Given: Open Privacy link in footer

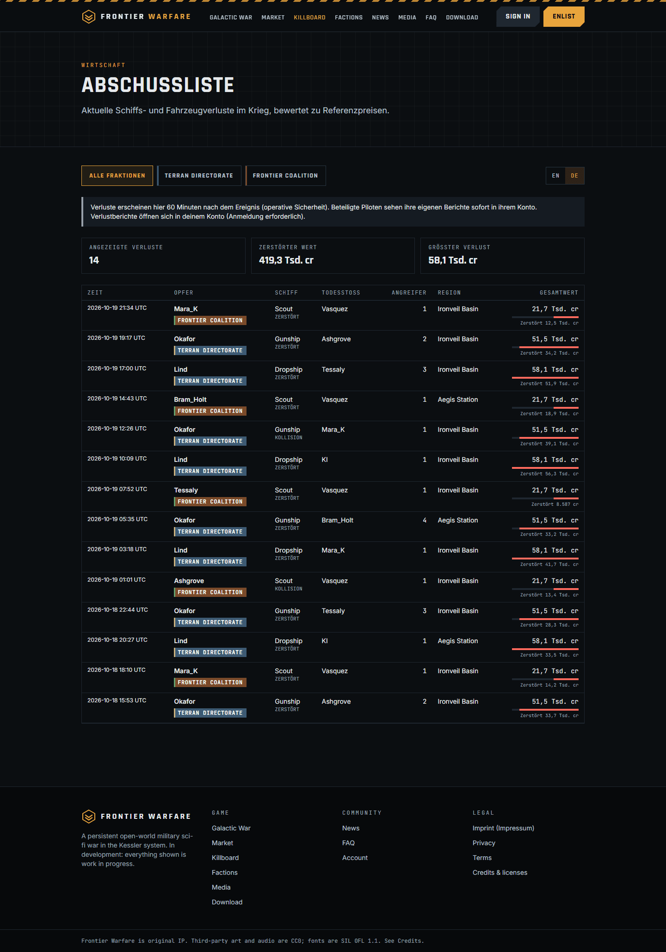Looking at the screenshot, I should tap(484, 843).
